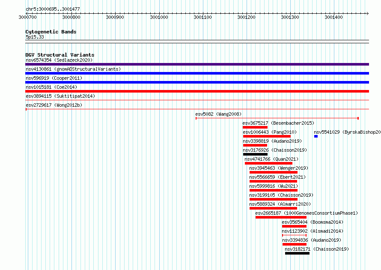Click the DGV Structural Variants track title
This screenshot has height=270, width=381.
tap(60, 55)
